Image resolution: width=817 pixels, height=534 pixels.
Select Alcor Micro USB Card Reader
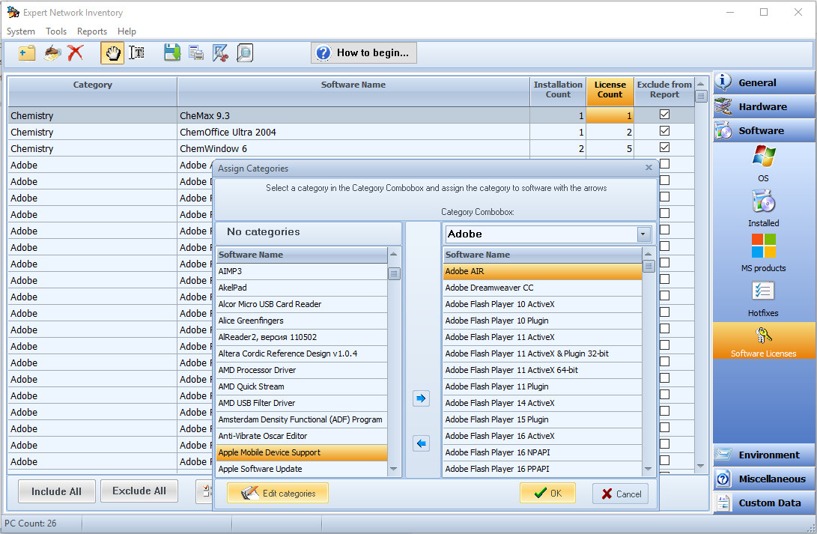click(302, 304)
